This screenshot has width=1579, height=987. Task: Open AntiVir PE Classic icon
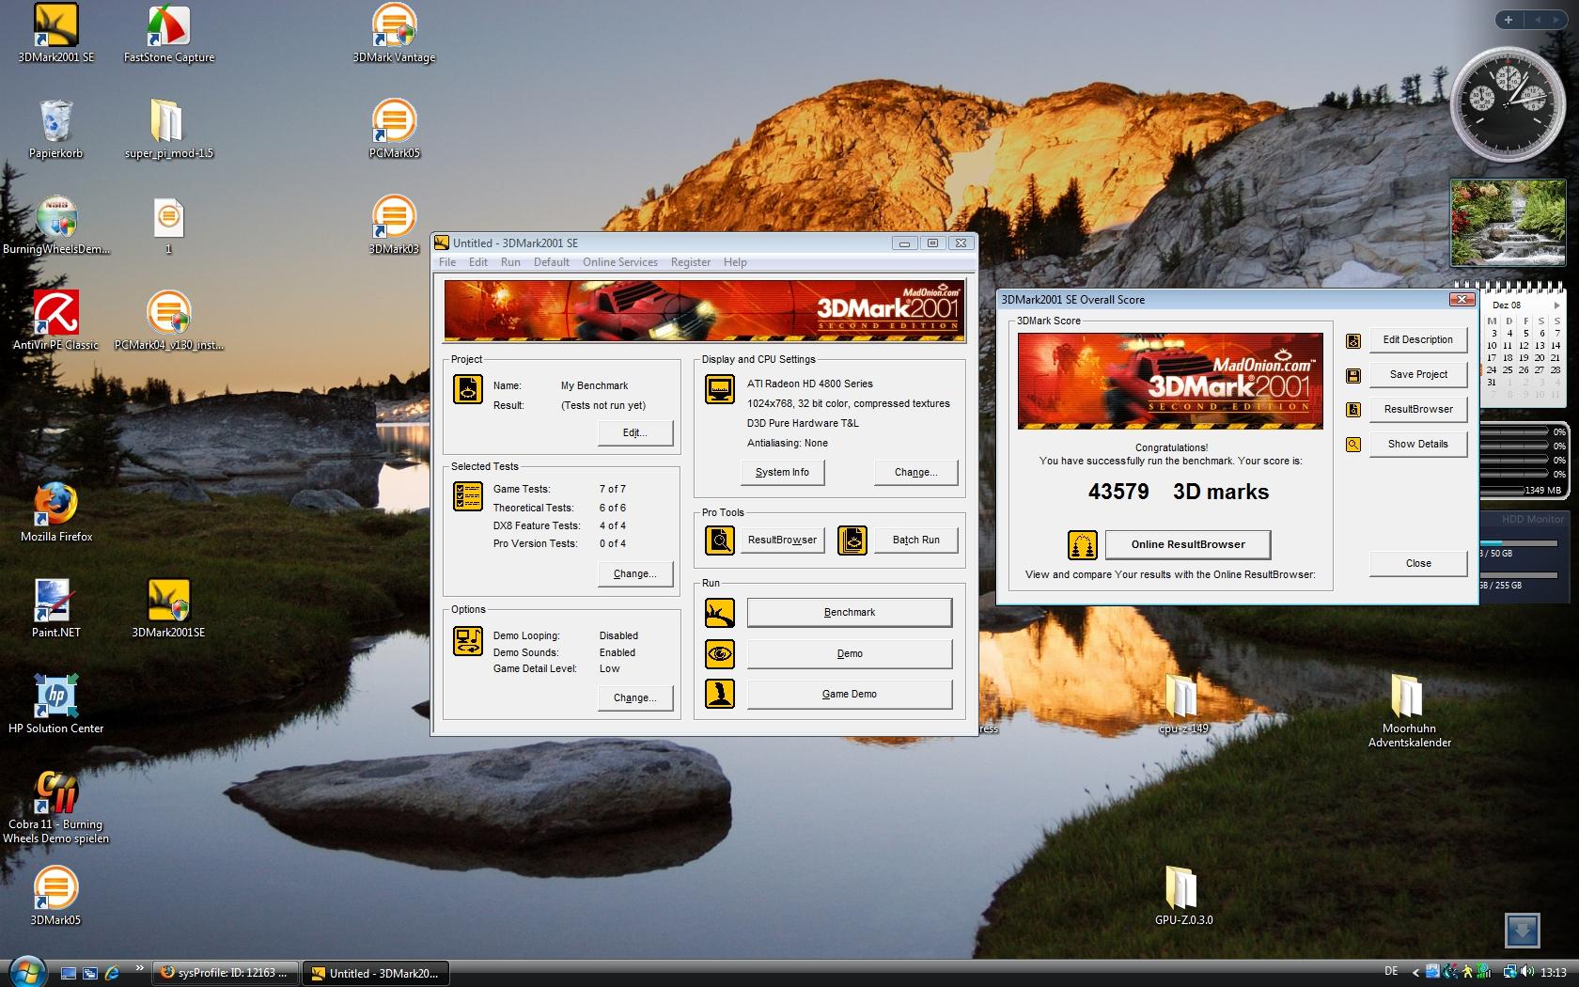pyautogui.click(x=55, y=321)
